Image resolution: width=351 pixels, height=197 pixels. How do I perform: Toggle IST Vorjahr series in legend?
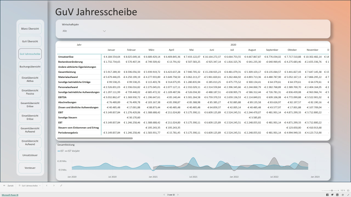click(73, 150)
